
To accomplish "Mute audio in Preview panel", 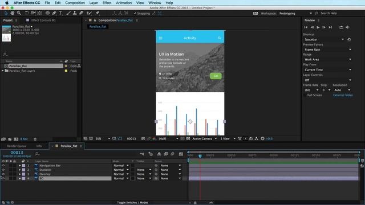I will [x=347, y=27].
